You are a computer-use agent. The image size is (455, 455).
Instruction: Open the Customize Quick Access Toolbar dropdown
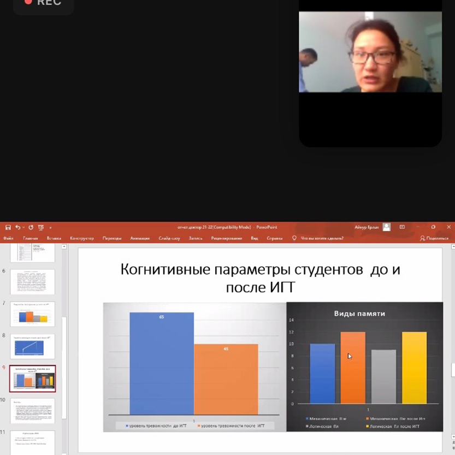50,227
